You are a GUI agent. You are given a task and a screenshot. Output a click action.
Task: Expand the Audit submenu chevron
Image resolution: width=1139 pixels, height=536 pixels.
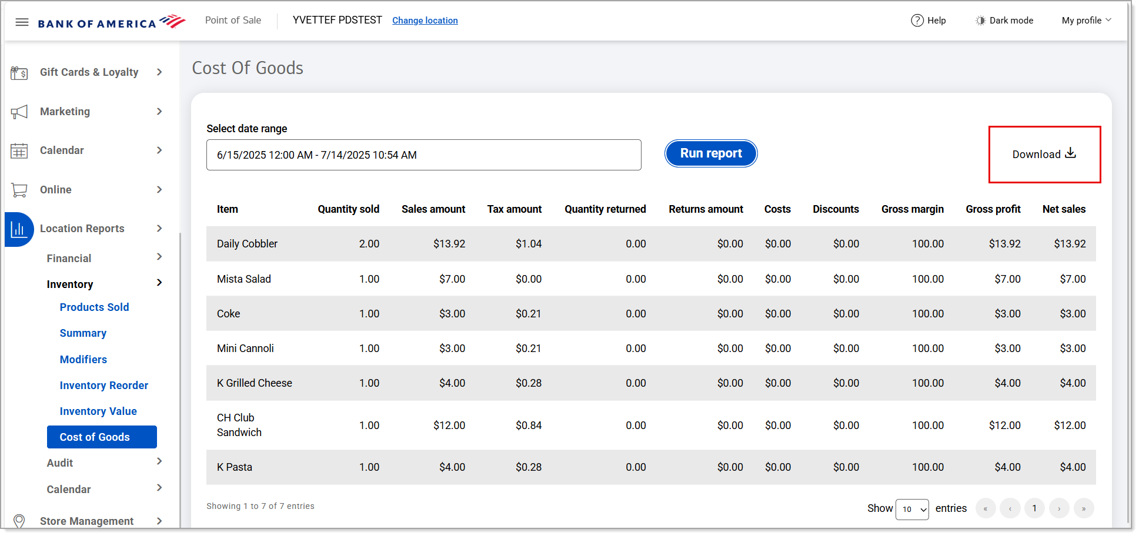(x=159, y=462)
